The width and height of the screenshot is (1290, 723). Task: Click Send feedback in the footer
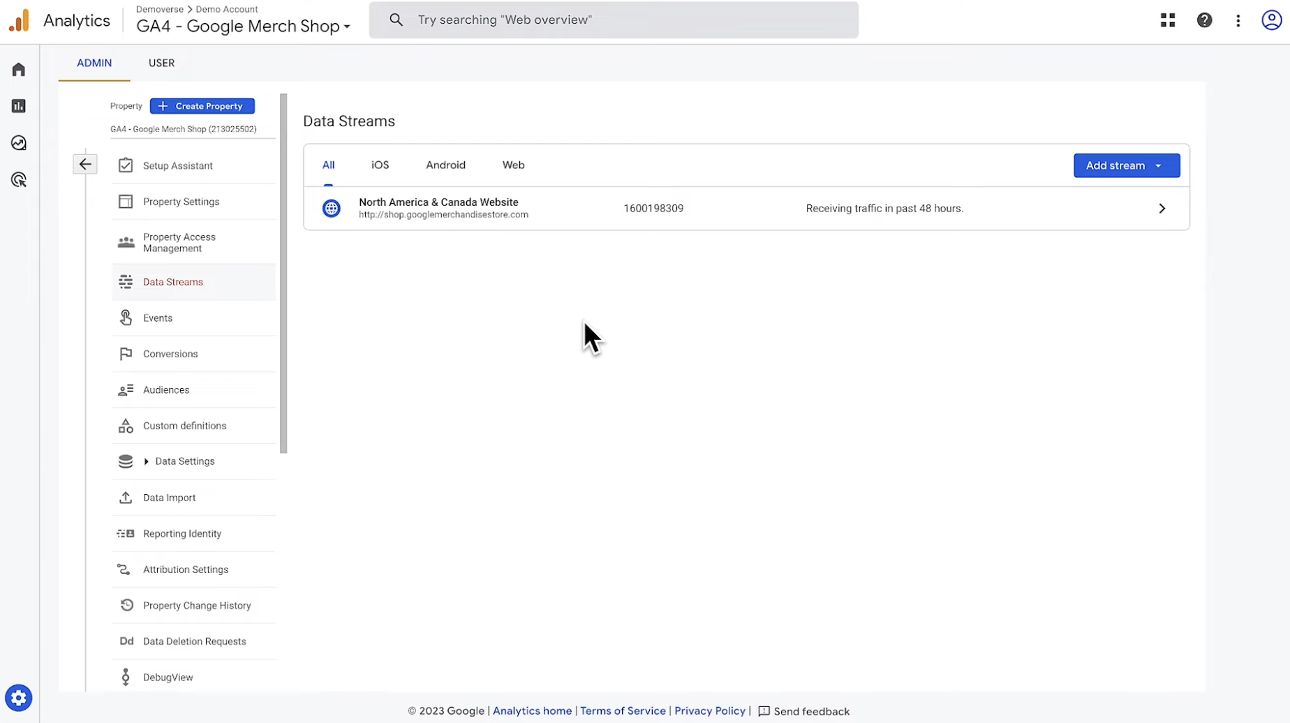point(804,711)
